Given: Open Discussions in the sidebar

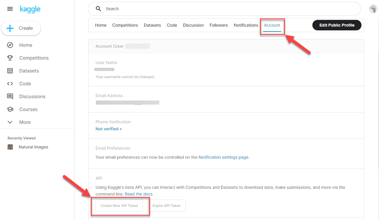Looking at the screenshot, I should click(32, 96).
